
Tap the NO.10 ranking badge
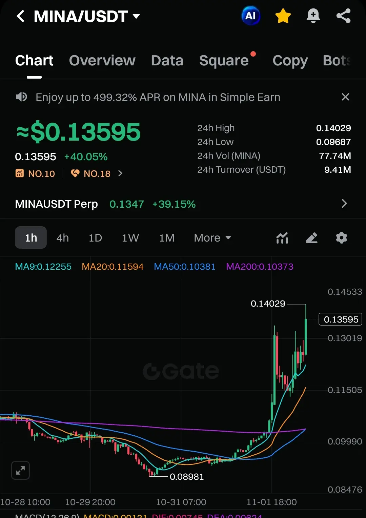[x=35, y=173]
